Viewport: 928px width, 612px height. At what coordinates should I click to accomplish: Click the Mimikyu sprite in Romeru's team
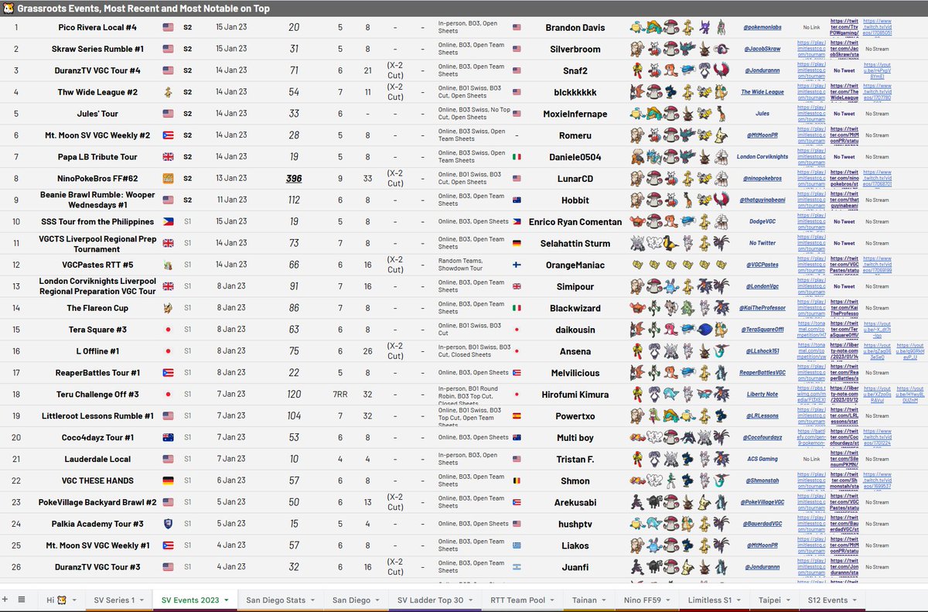722,135
